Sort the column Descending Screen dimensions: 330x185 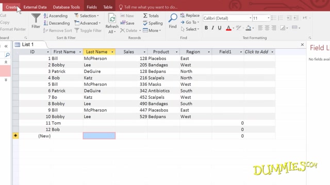click(57, 23)
